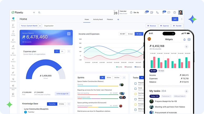Show Active sprints

(x=109, y=77)
